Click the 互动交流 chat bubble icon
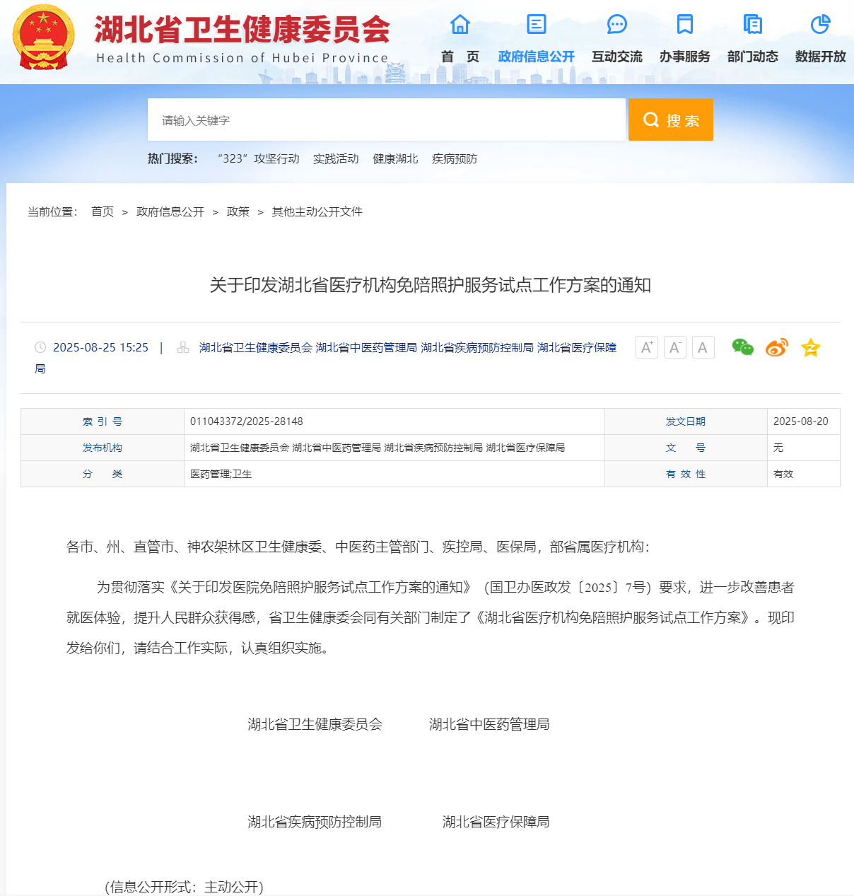This screenshot has width=854, height=896. [x=617, y=25]
